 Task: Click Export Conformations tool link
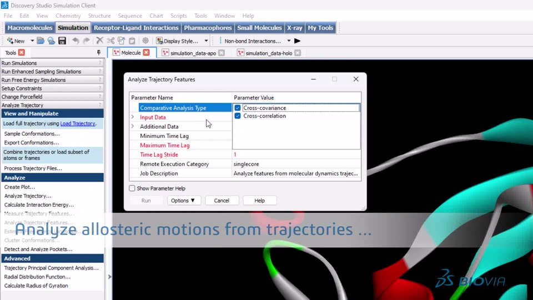click(31, 143)
